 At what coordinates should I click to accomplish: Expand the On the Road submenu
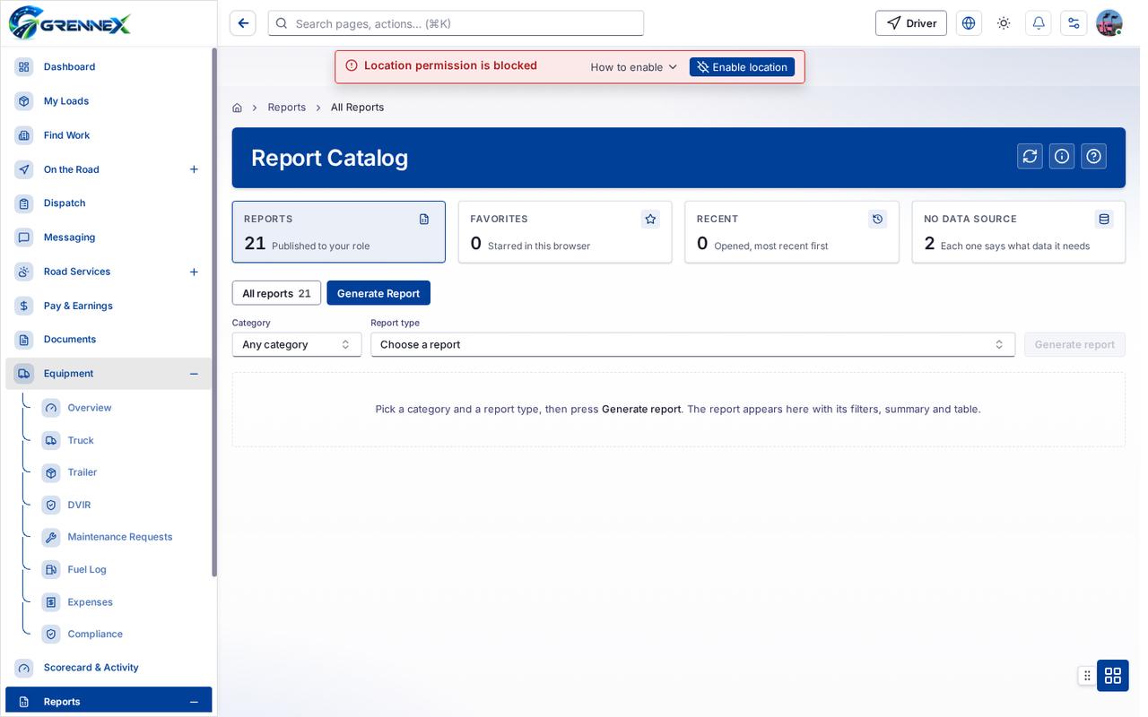click(194, 169)
